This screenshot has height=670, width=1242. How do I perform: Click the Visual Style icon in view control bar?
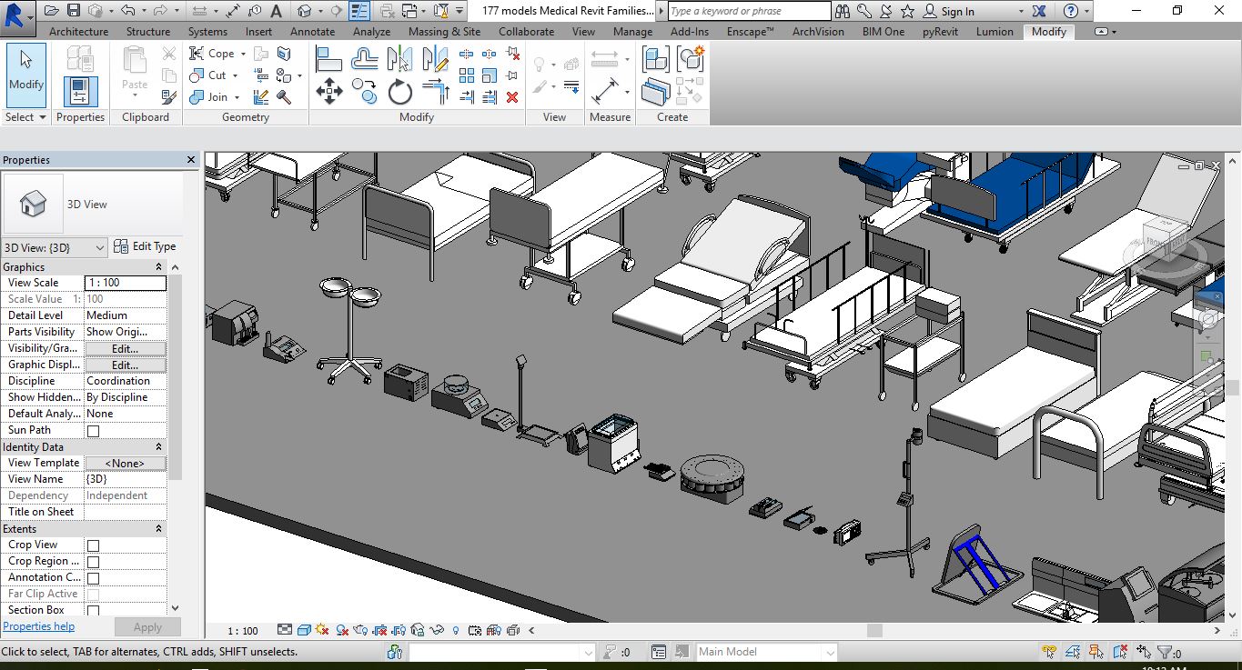coord(305,630)
